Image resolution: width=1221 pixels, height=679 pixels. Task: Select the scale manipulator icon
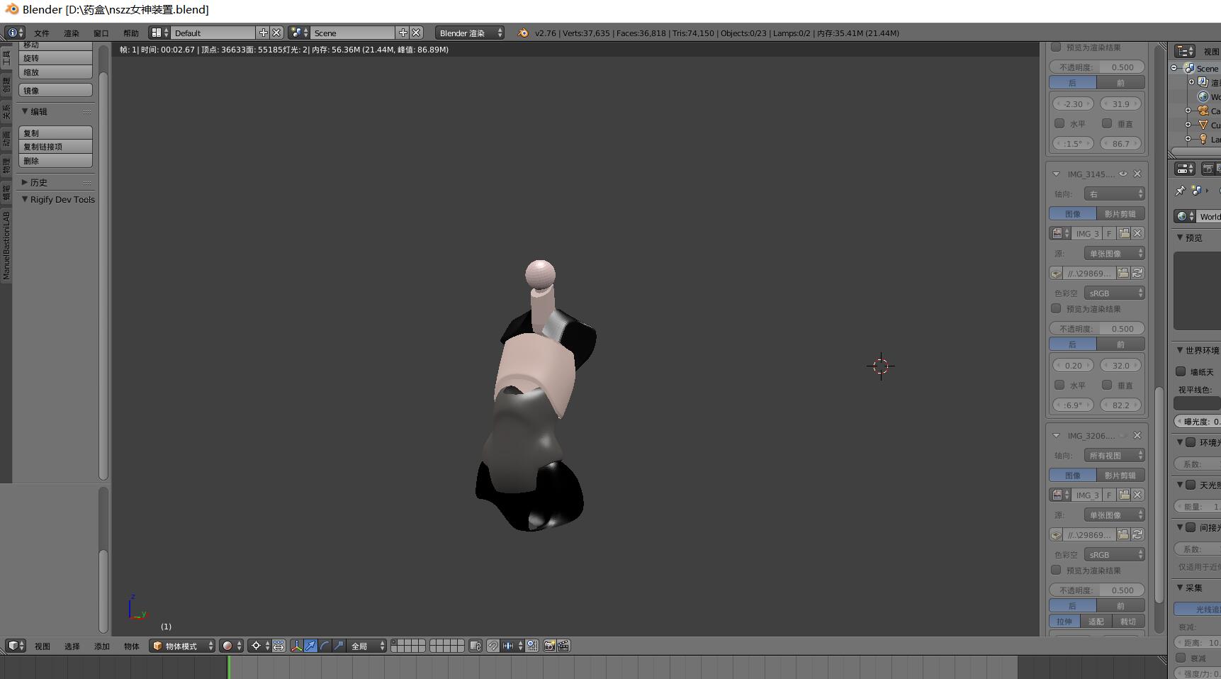point(339,646)
